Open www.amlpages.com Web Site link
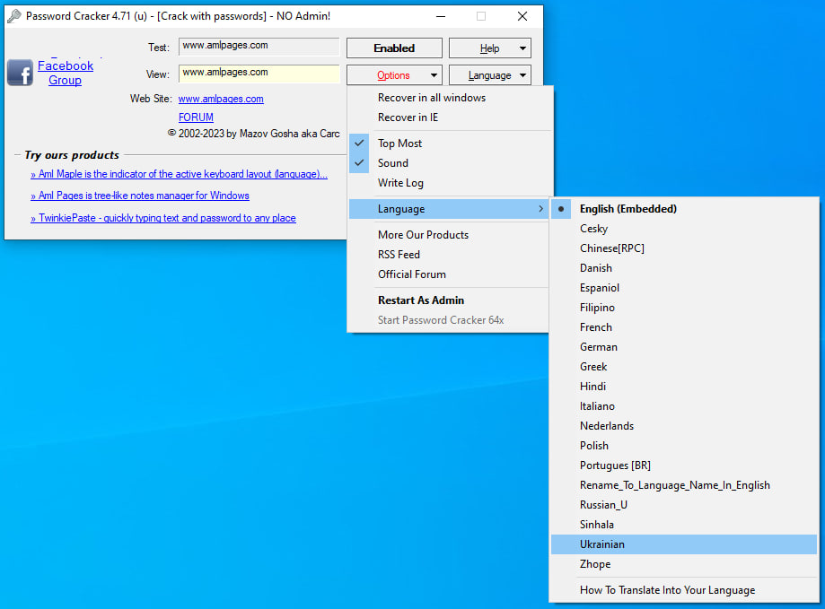 [x=221, y=99]
